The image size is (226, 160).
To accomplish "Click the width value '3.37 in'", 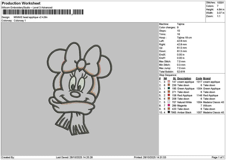I will [x=220, y=13].
